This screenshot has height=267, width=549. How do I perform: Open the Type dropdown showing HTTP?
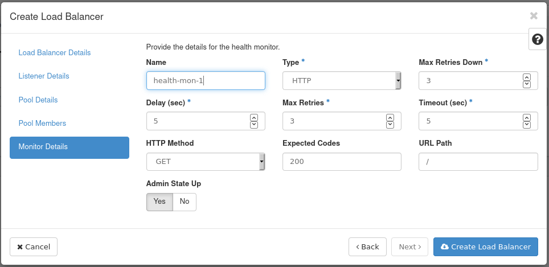click(x=342, y=81)
